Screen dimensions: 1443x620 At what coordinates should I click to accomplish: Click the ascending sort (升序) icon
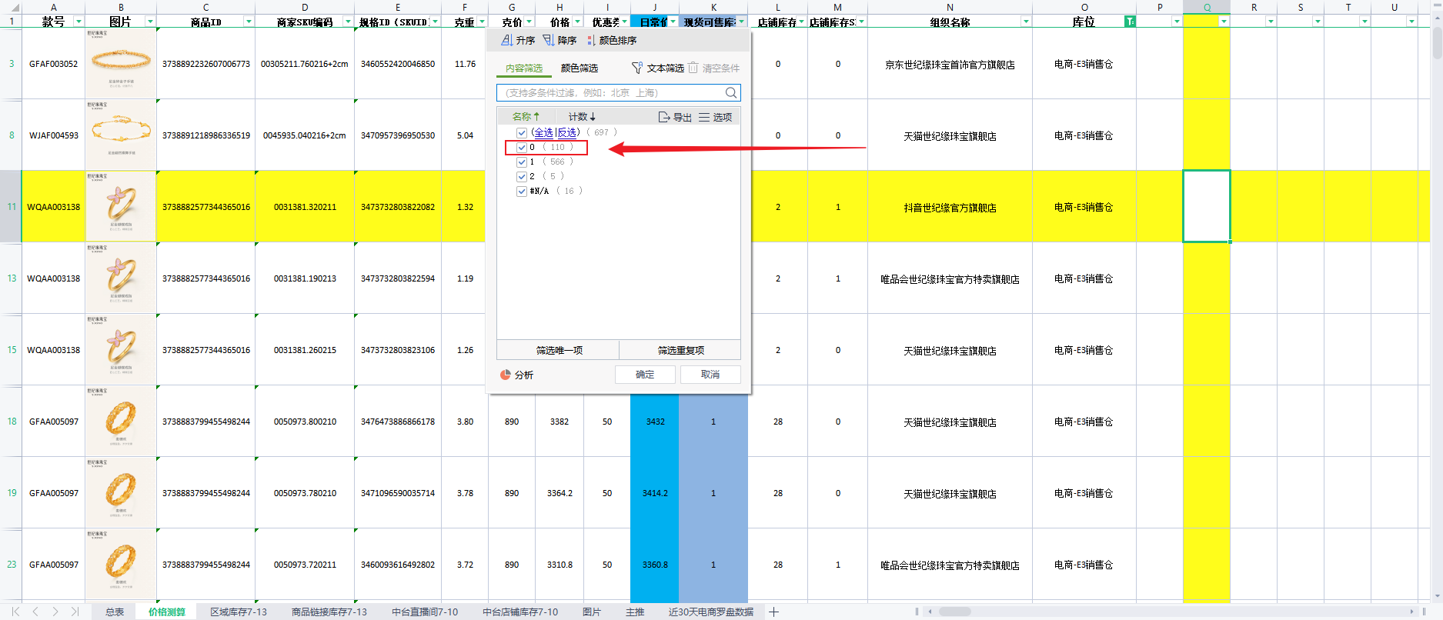pos(507,40)
